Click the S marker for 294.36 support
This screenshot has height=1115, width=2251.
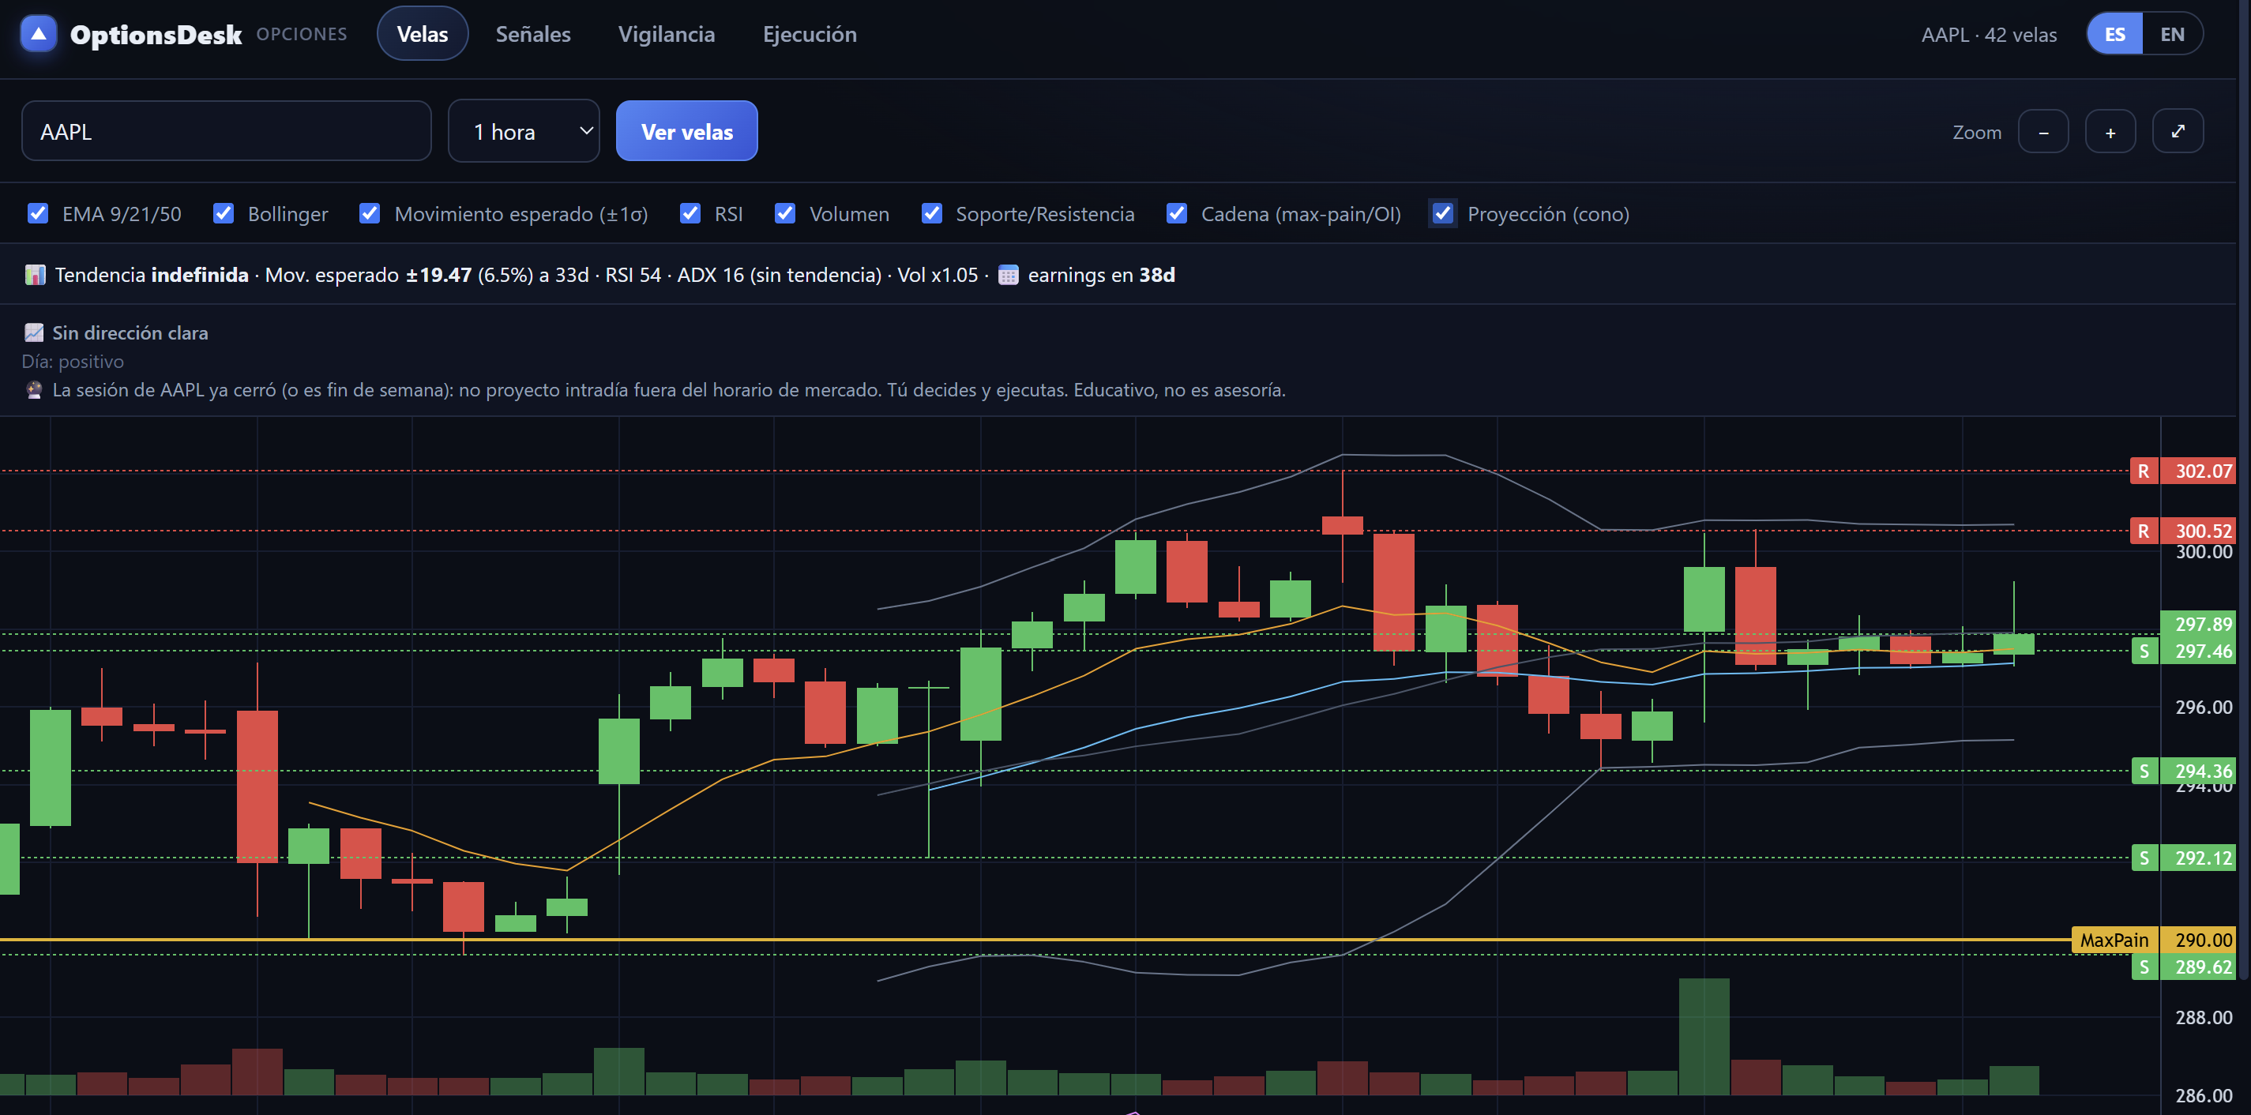[2144, 771]
